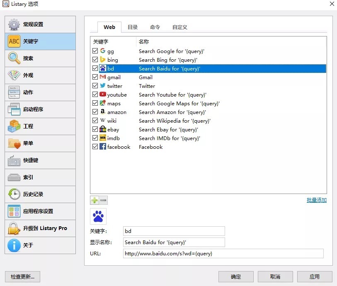337x286 pixels.
Task: Switch to the 目录 tab
Action: (133, 27)
